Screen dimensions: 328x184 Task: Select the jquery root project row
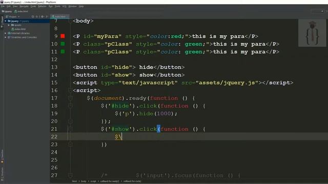pyautogui.click(x=27, y=21)
